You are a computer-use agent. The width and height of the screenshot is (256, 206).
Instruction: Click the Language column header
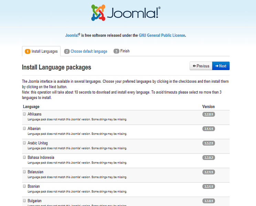[31, 107]
